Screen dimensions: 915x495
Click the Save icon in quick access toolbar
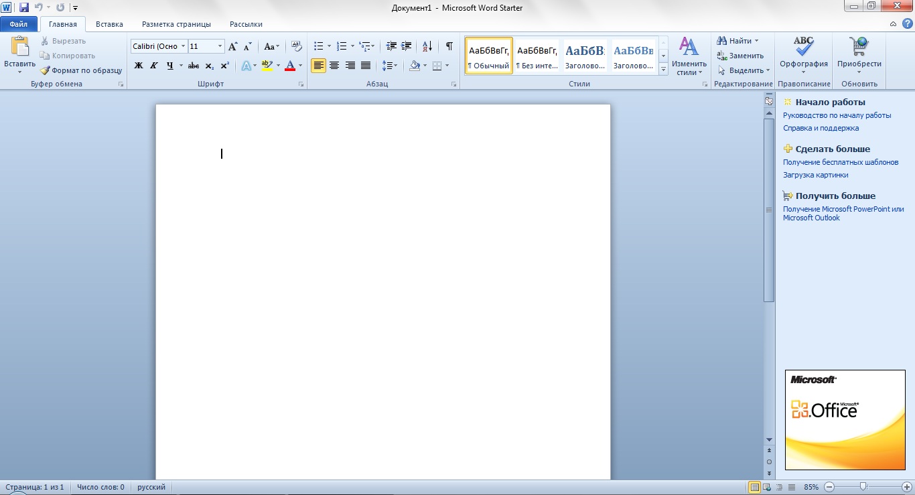[24, 7]
